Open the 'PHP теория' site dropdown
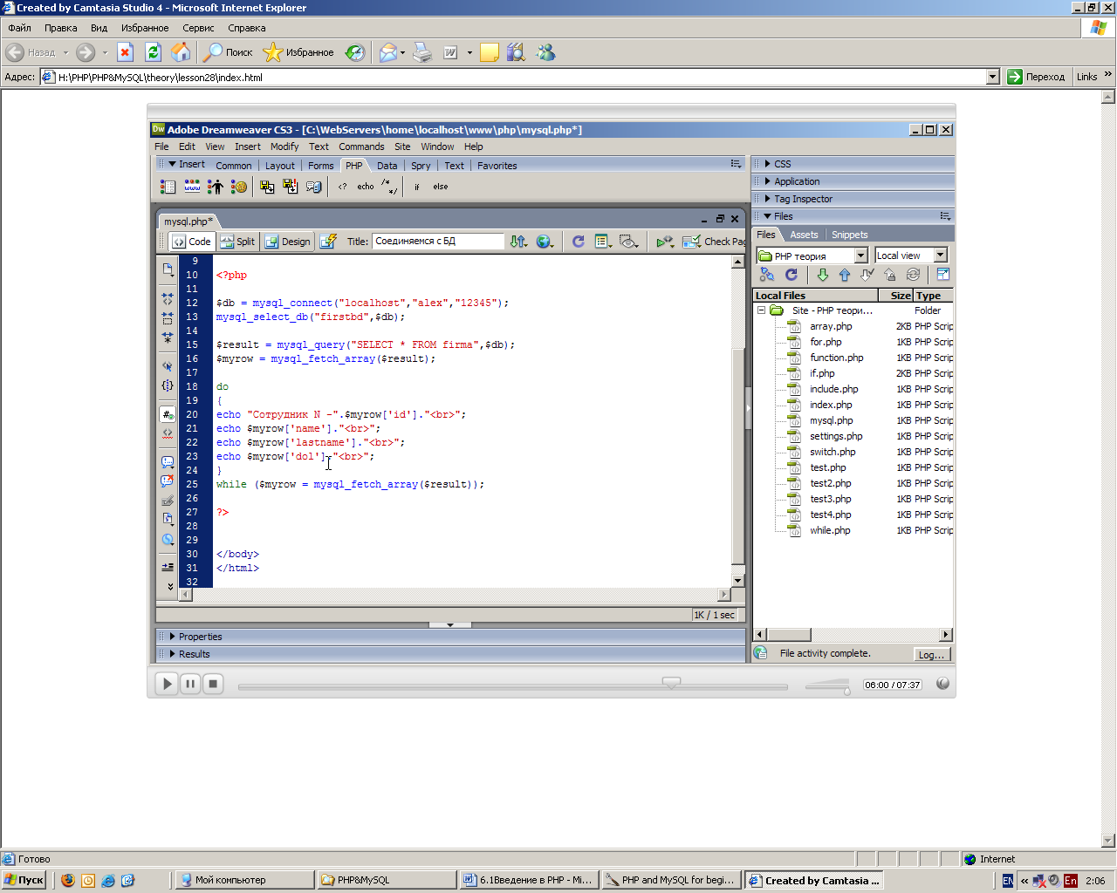This screenshot has height=893, width=1117. (x=860, y=256)
